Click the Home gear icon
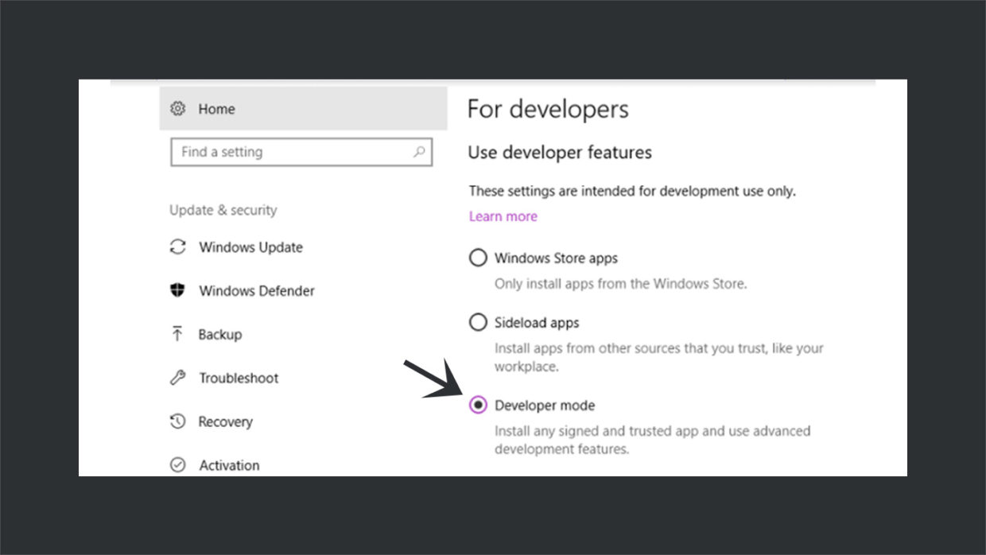 pos(178,109)
